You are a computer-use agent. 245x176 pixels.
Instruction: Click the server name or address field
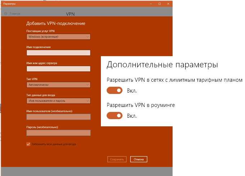pyautogui.click(x=58, y=69)
